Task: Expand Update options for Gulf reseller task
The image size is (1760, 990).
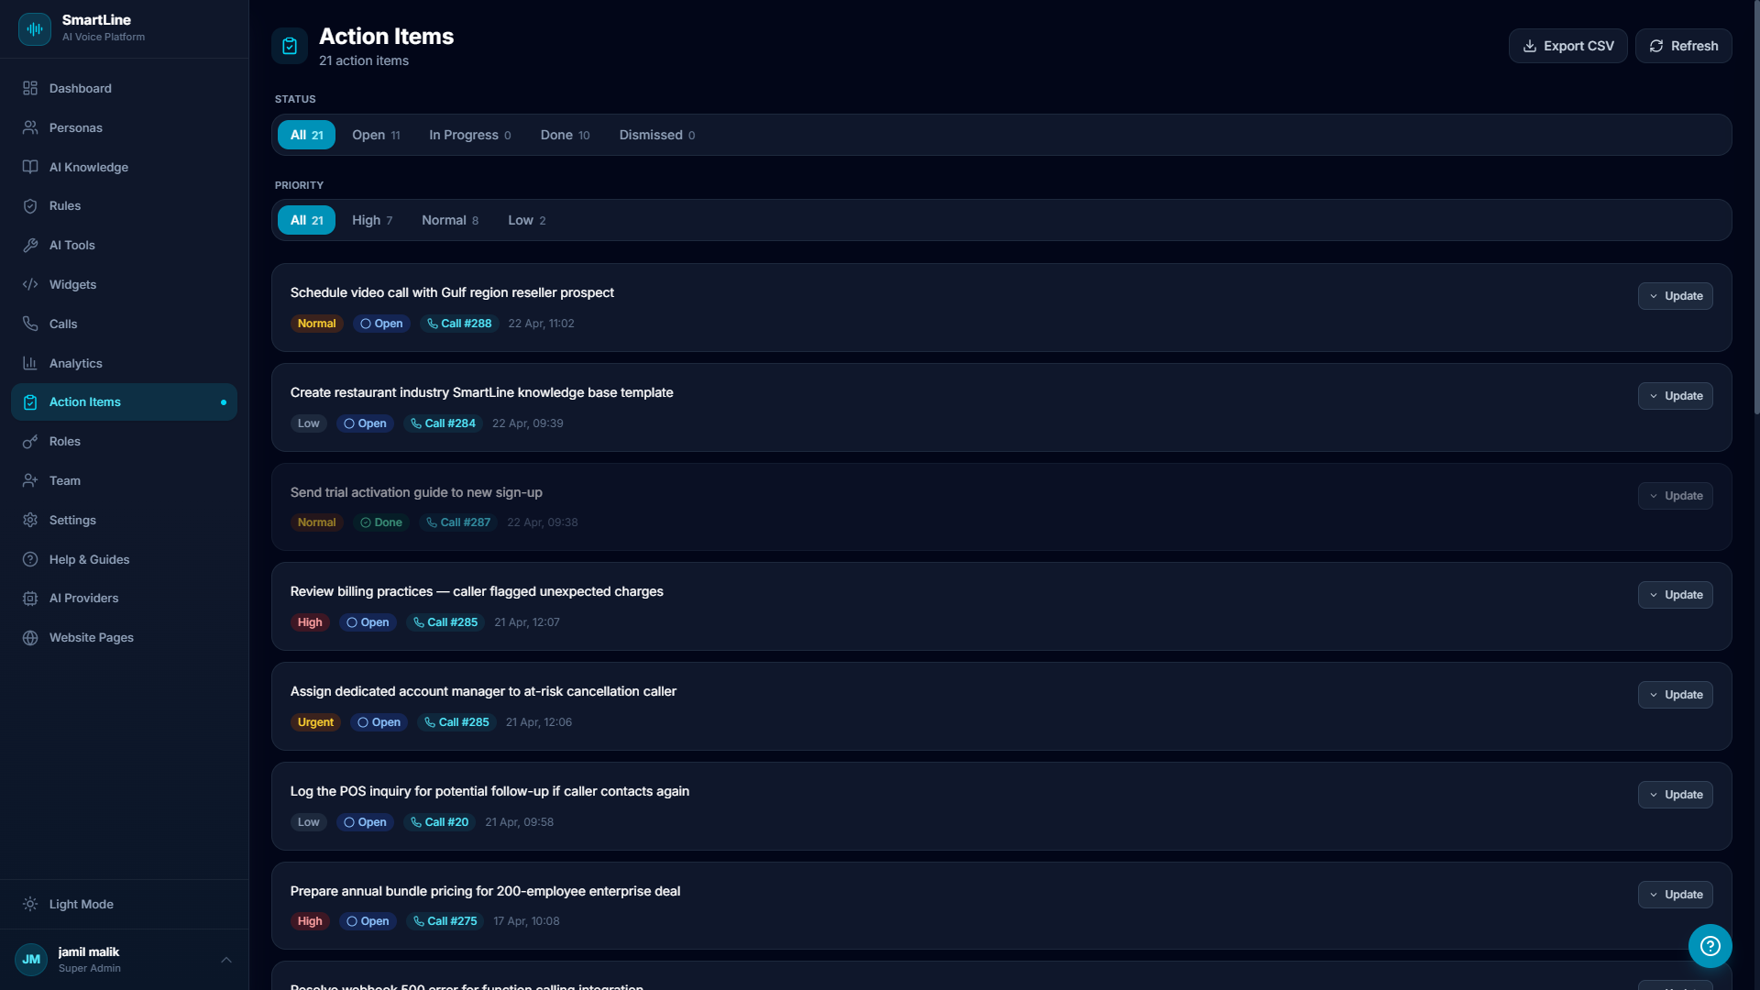Action: [x=1675, y=295]
